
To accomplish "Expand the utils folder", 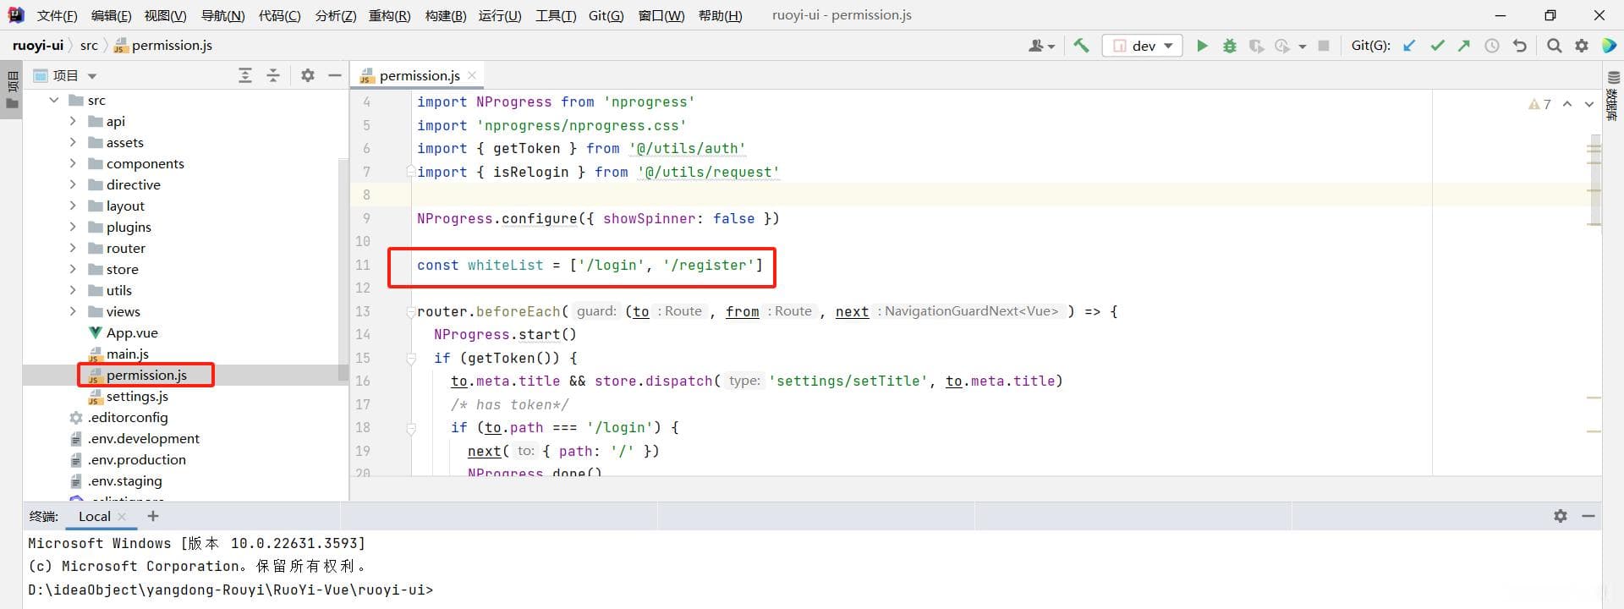I will click(x=73, y=290).
